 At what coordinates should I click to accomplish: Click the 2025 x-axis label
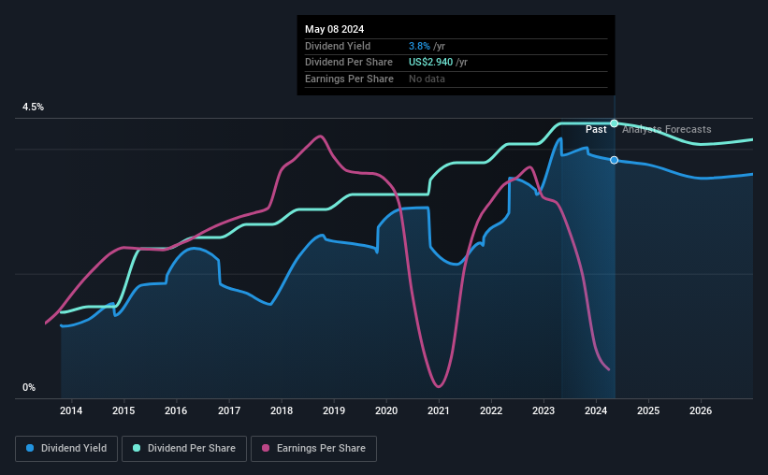pyautogui.click(x=648, y=410)
